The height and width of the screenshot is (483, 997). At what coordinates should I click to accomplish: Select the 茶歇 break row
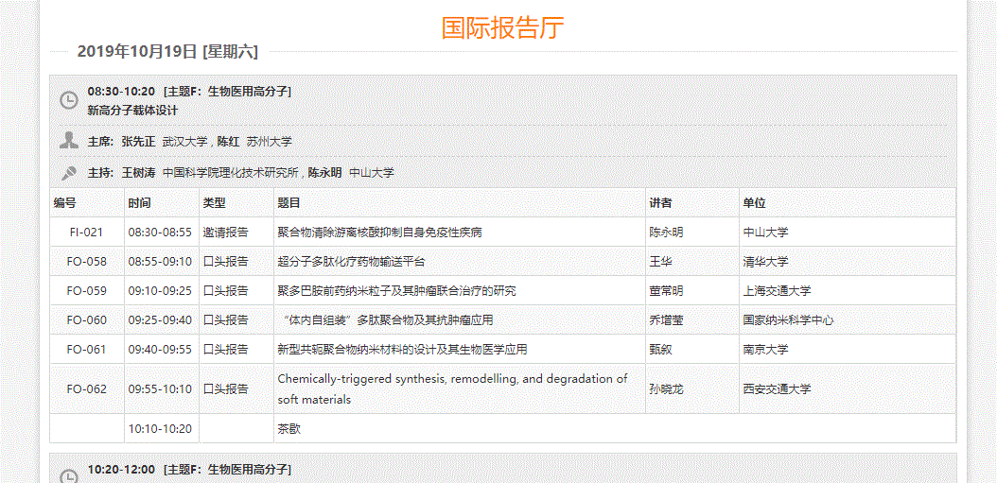289,429
